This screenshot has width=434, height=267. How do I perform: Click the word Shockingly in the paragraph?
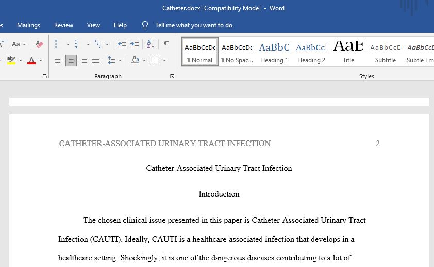[x=140, y=258]
